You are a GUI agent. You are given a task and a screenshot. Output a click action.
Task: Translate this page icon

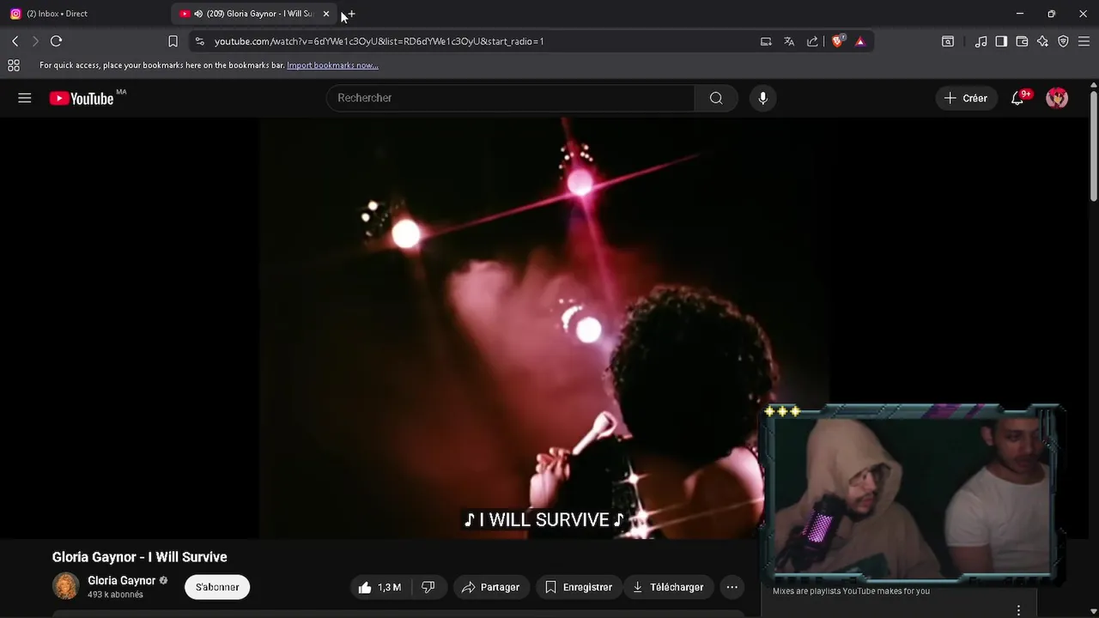[x=789, y=41]
